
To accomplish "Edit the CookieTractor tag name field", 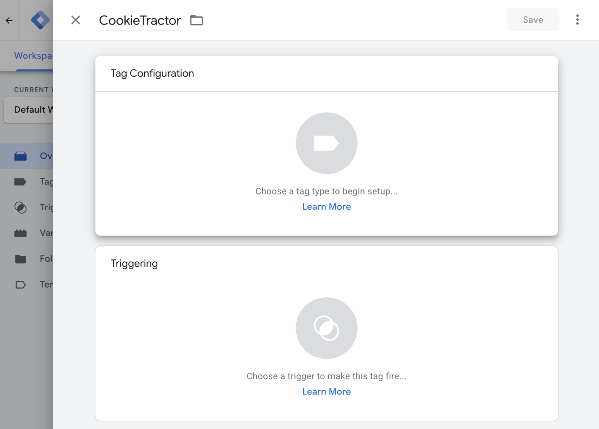I will 140,21.
